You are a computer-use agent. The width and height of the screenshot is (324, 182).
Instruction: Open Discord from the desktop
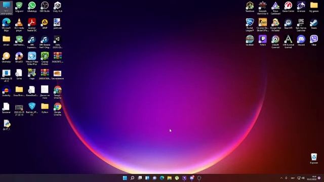[301, 40]
